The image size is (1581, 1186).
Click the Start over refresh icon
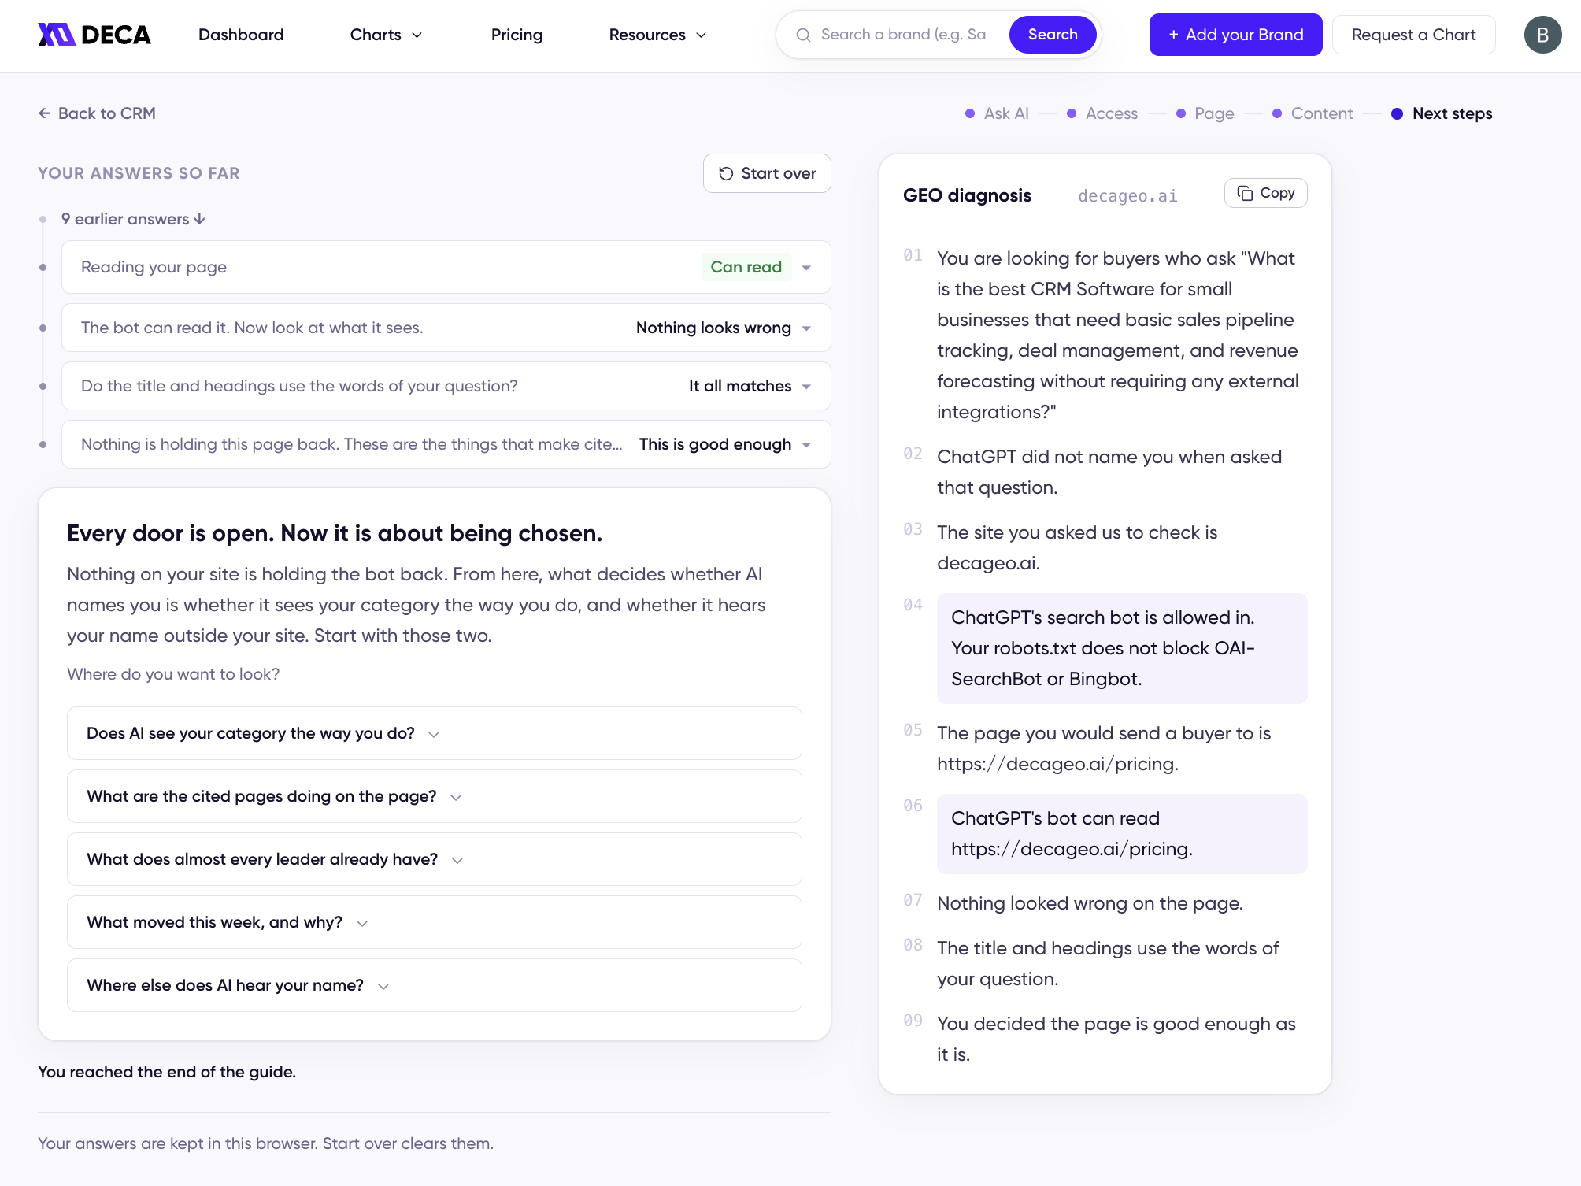tap(726, 173)
